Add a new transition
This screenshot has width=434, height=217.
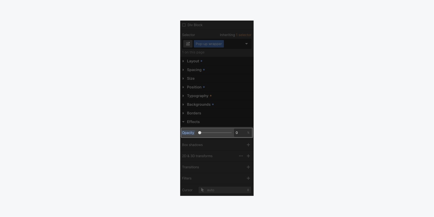click(248, 167)
